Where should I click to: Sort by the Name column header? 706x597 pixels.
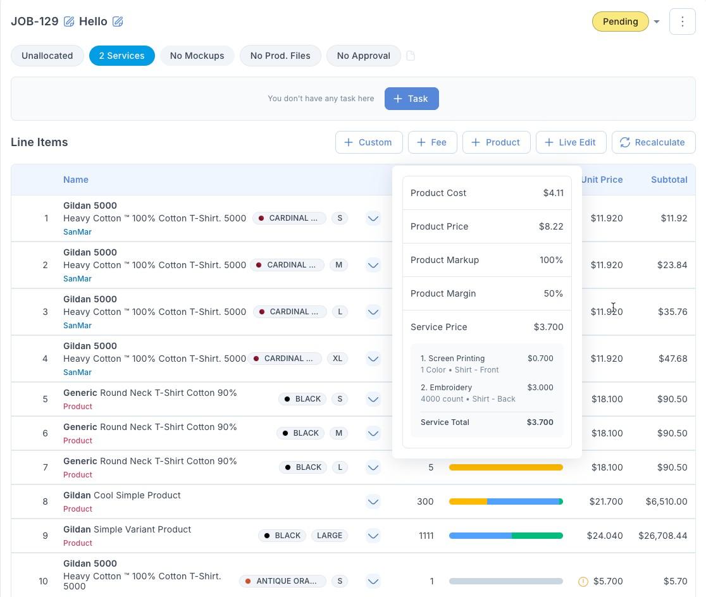click(75, 180)
